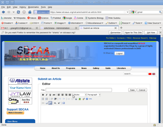163x127 pixels.
Task: Open the Paragraph format dropdown
Action: [94, 95]
